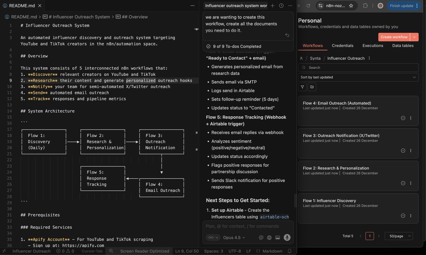Open Flow 2 Research & Personalization options menu
Screen dimensions: 426x255
pyautogui.click(x=411, y=183)
